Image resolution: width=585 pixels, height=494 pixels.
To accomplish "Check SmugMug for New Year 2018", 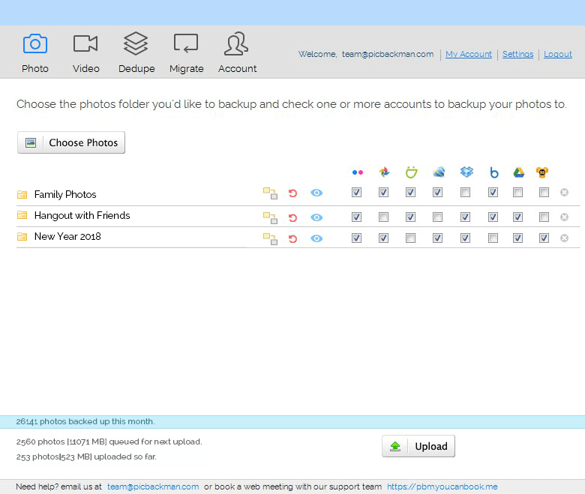I will [x=411, y=238].
